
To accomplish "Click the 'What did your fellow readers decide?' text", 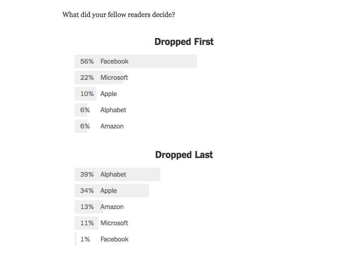I will pos(119,15).
